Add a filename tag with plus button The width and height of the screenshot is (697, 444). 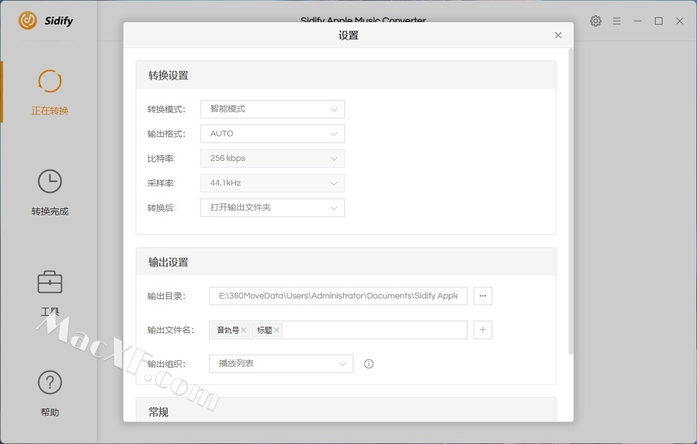click(x=483, y=330)
